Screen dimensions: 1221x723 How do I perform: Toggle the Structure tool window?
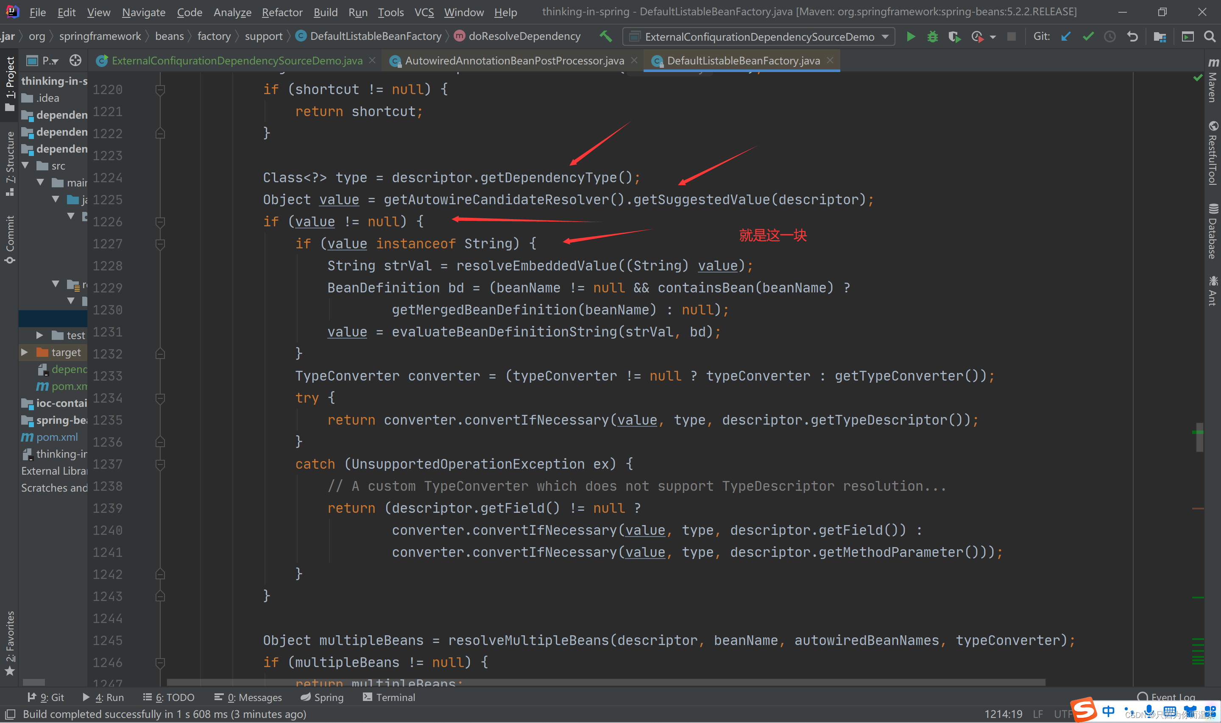(x=10, y=163)
